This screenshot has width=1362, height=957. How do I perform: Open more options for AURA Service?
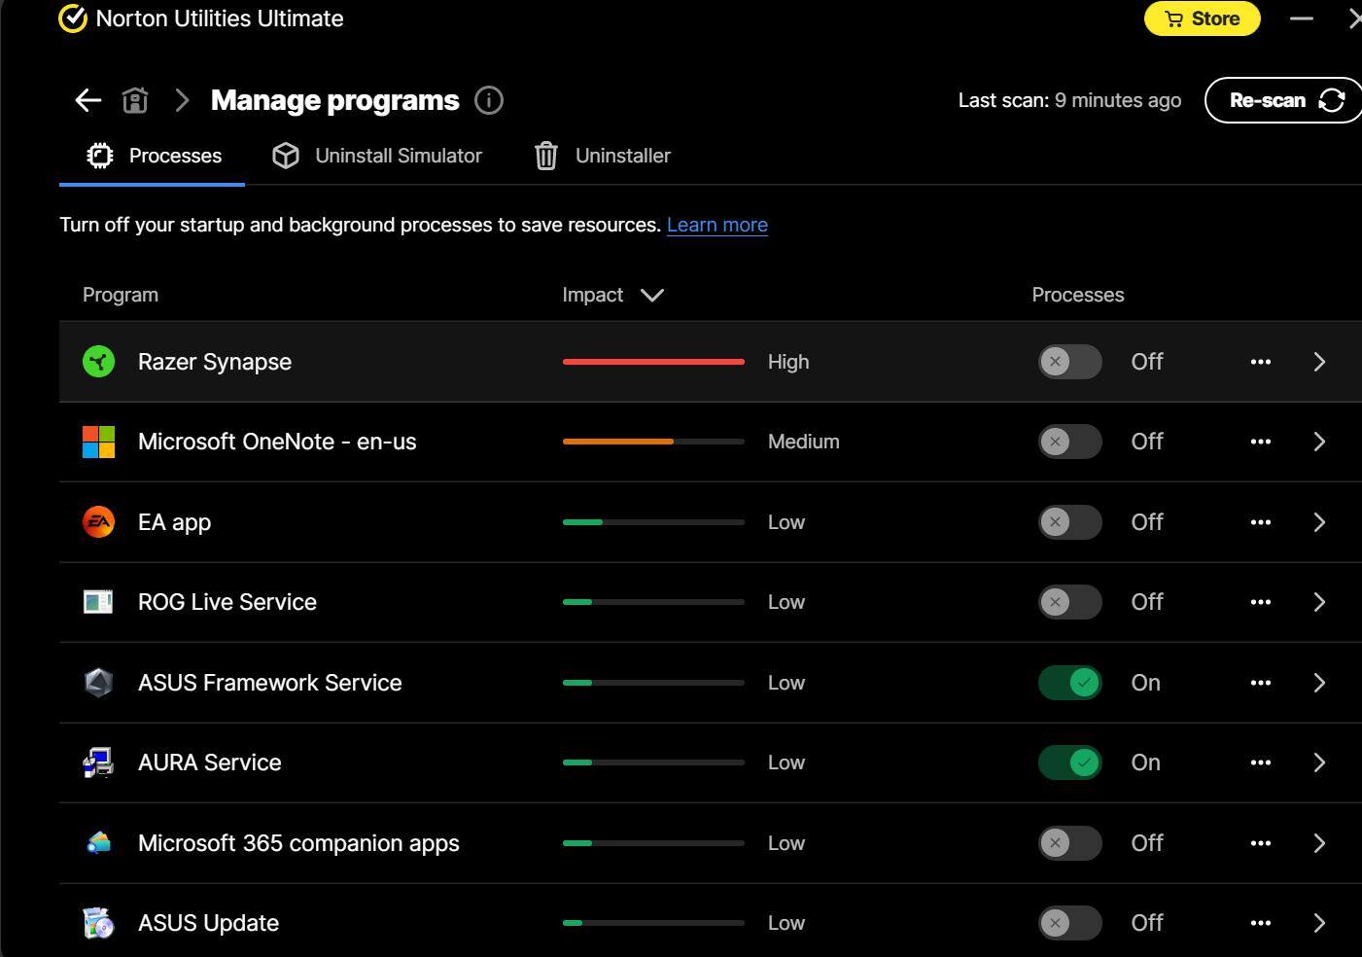(1260, 762)
